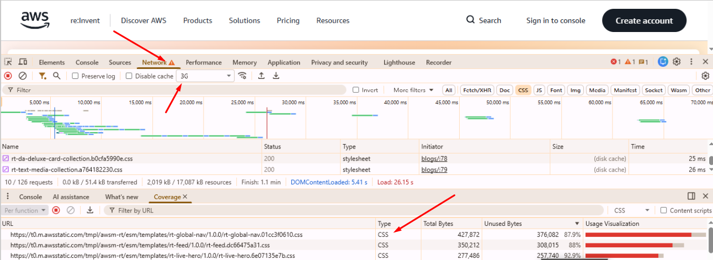Open the Lighthouse tab
The width and height of the screenshot is (713, 260).
point(399,62)
